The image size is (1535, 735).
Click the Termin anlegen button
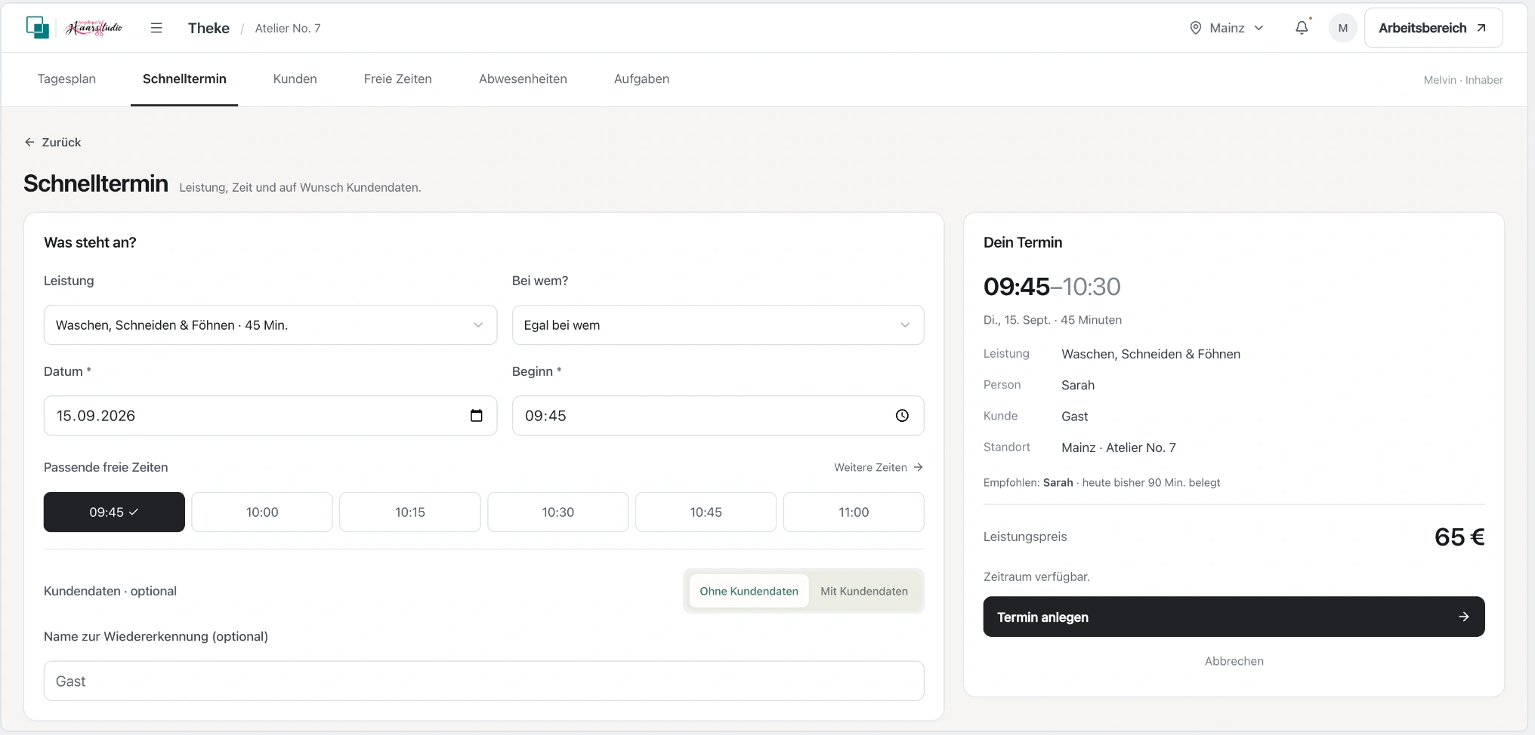1234,617
